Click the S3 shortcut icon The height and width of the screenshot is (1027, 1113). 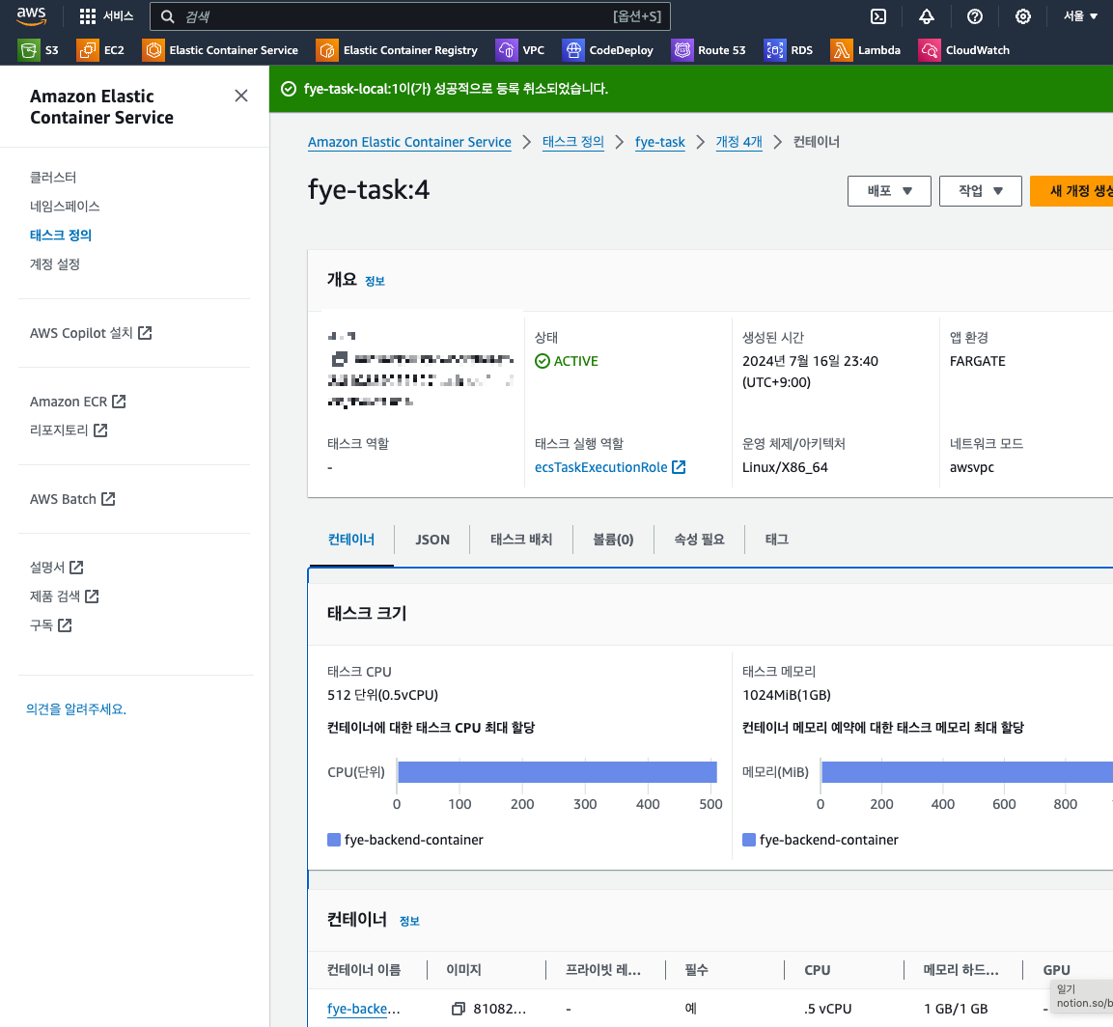click(28, 49)
